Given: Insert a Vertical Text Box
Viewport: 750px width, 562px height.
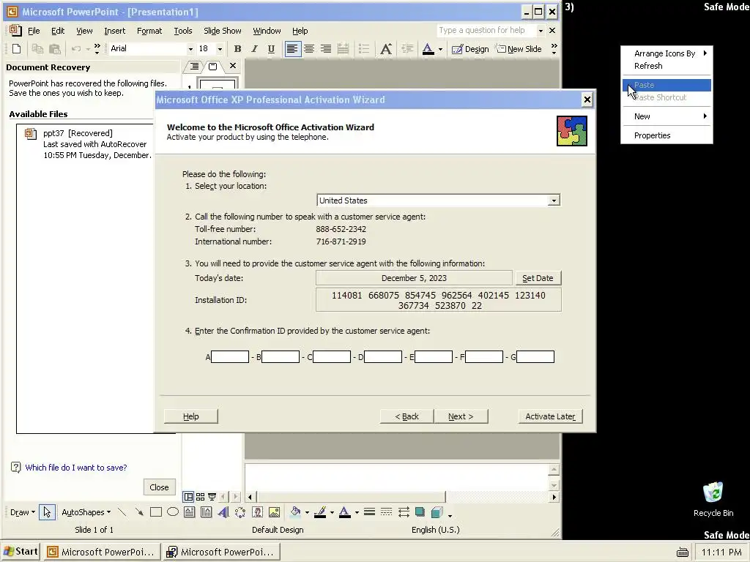Looking at the screenshot, I should click(x=206, y=512).
